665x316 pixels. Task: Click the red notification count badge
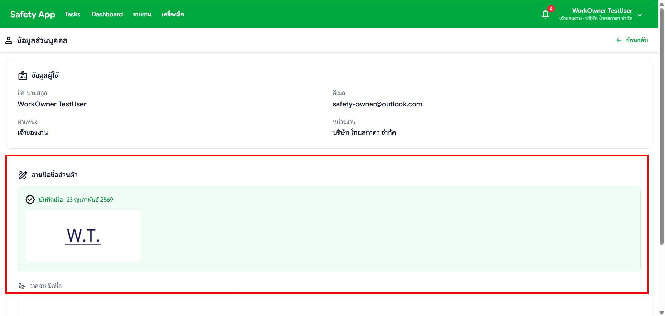pos(551,8)
